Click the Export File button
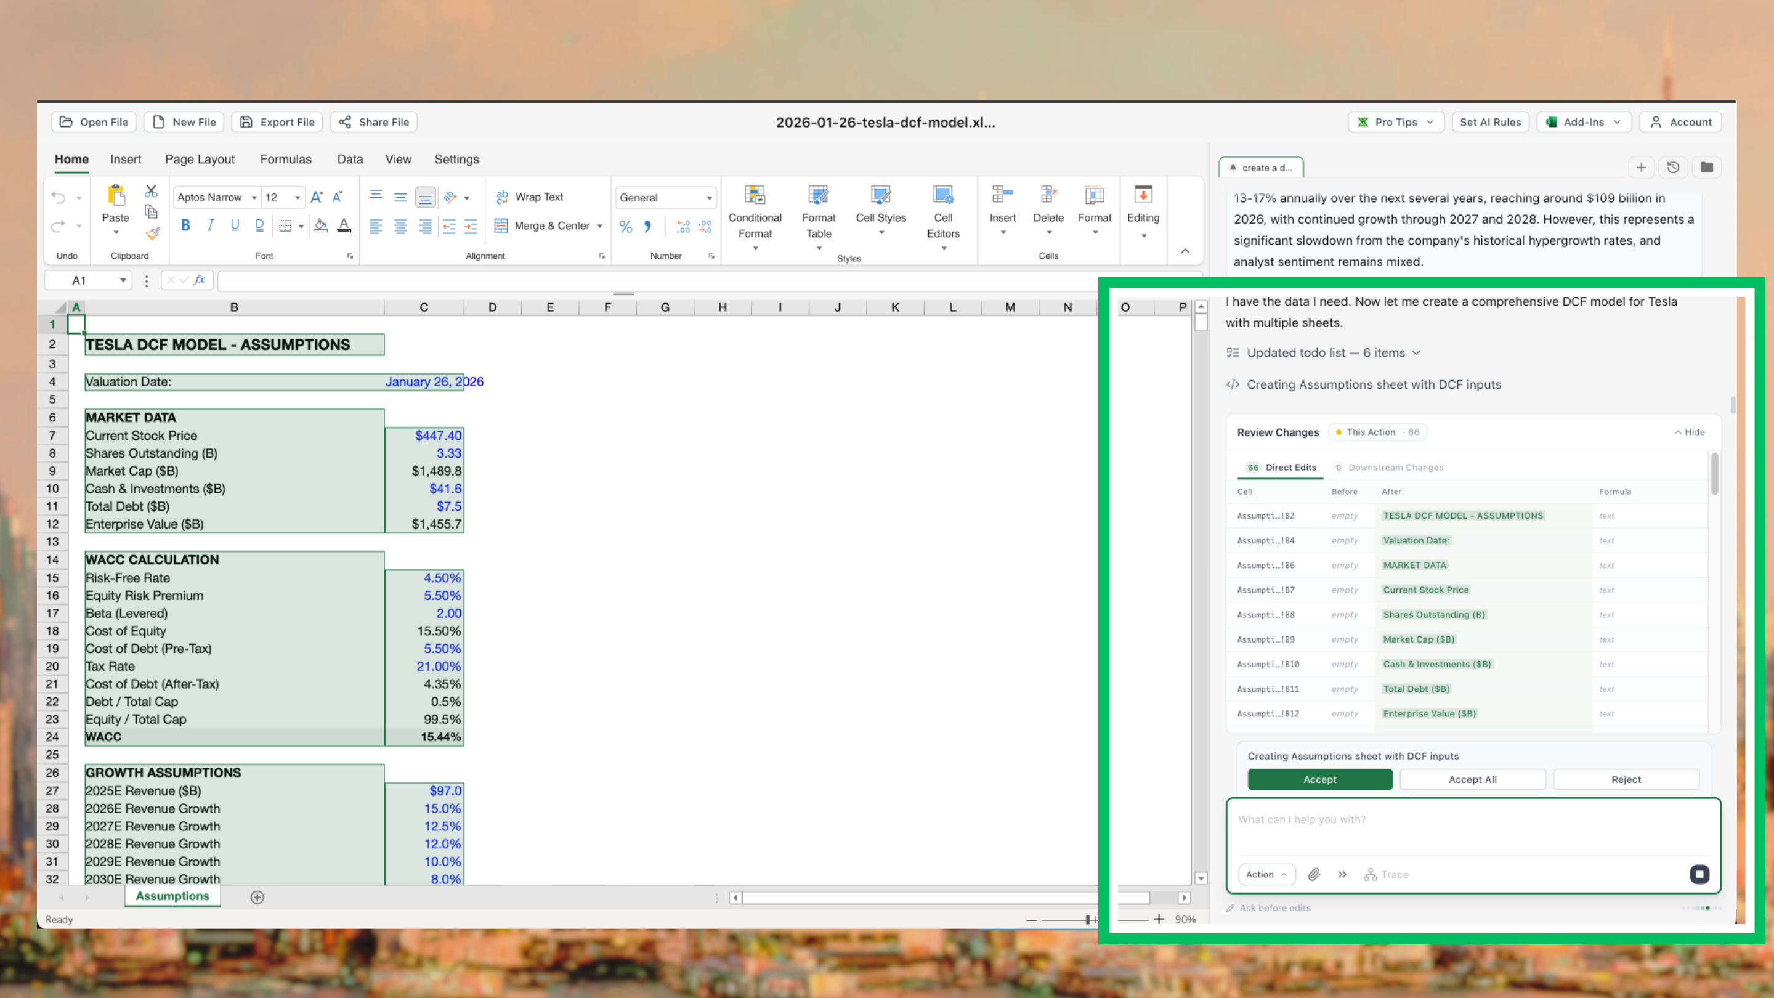This screenshot has width=1774, height=998. point(278,122)
